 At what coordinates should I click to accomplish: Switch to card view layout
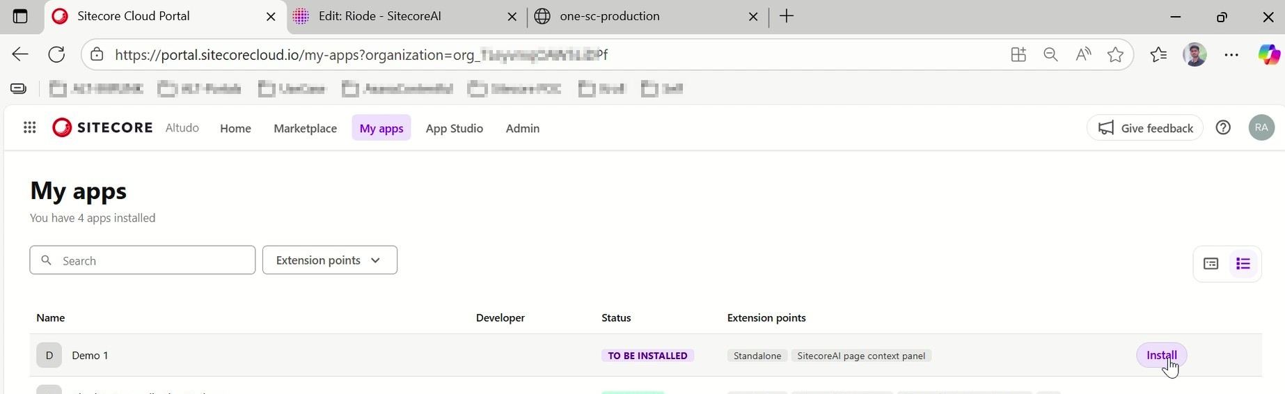point(1211,264)
